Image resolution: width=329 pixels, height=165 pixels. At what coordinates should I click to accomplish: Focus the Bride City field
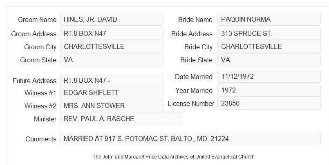tap(269, 46)
